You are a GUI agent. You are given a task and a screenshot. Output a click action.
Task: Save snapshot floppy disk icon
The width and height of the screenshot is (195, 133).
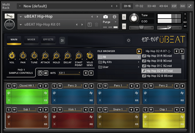tap(90, 24)
